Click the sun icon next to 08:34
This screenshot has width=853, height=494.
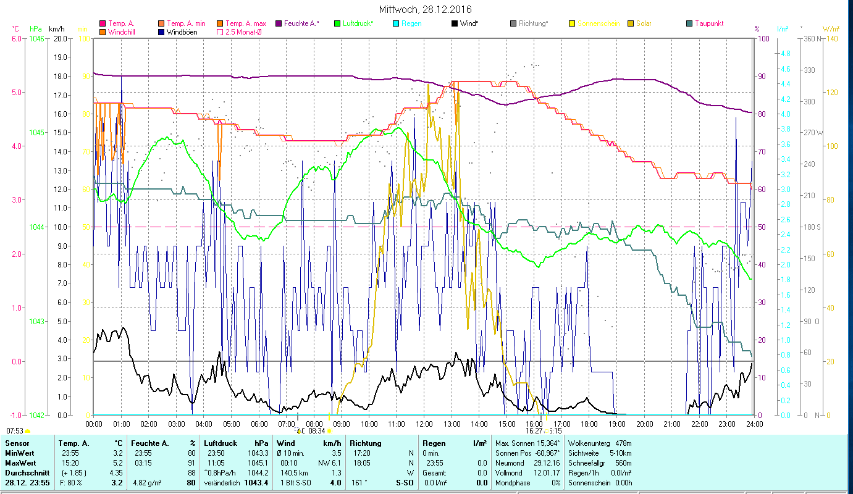tap(329, 430)
